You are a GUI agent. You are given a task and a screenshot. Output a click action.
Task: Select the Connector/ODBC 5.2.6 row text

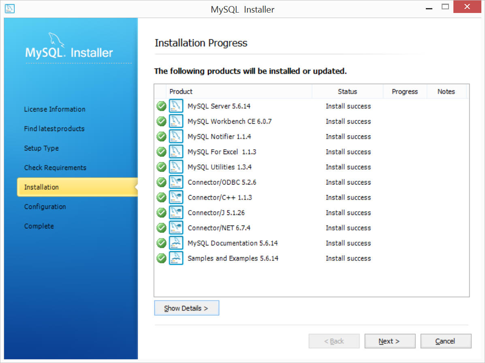pyautogui.click(x=222, y=182)
